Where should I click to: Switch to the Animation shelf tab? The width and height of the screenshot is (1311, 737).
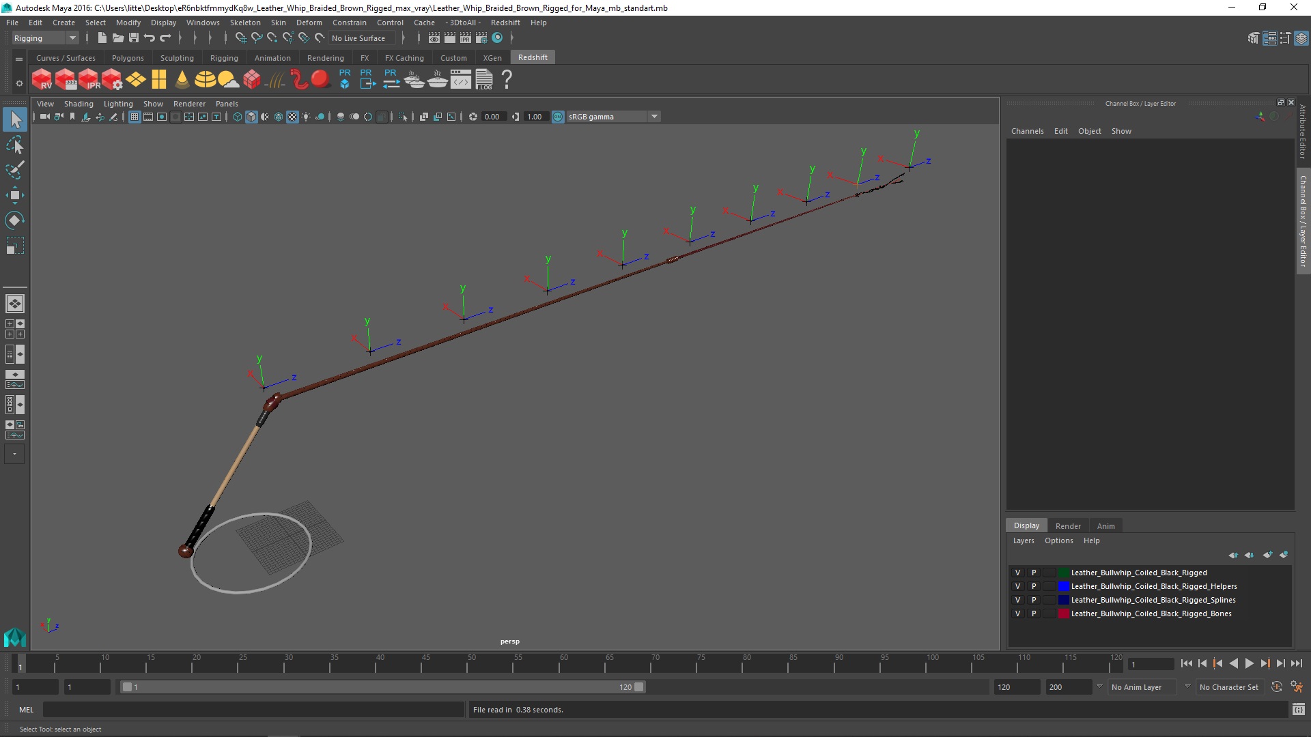click(272, 58)
